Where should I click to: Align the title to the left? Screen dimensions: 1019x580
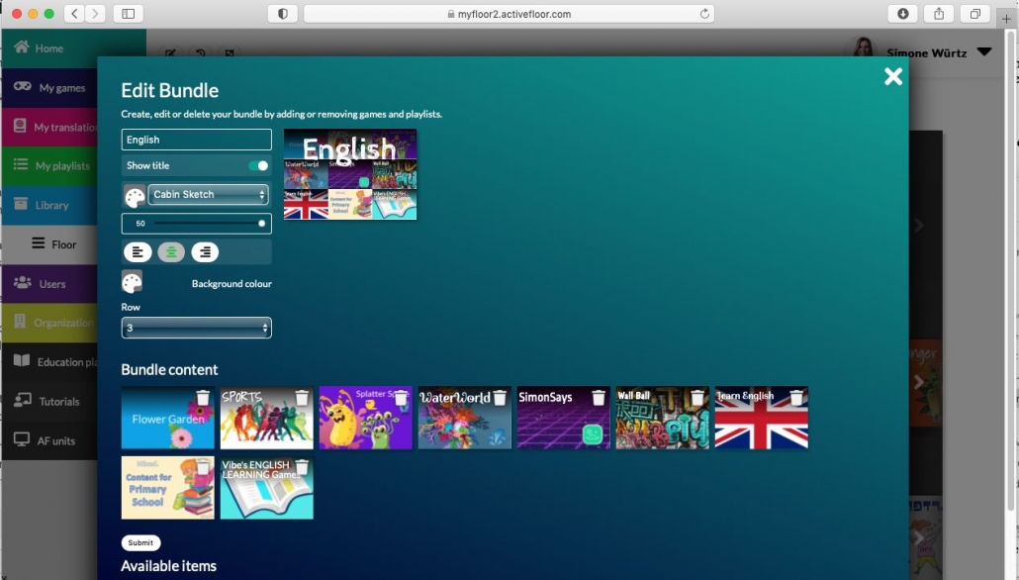pyautogui.click(x=138, y=252)
